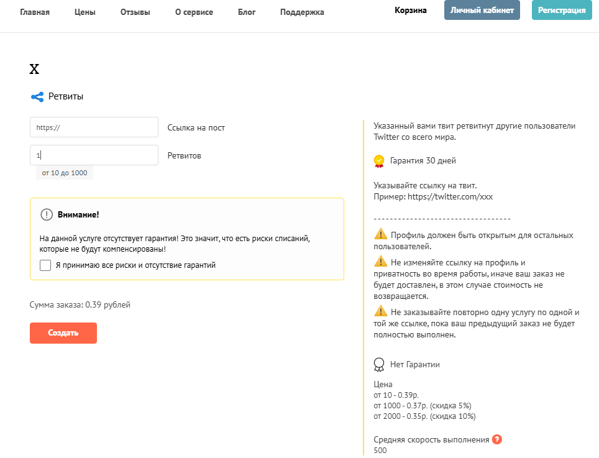Open the Поддержка page

pos(302,12)
